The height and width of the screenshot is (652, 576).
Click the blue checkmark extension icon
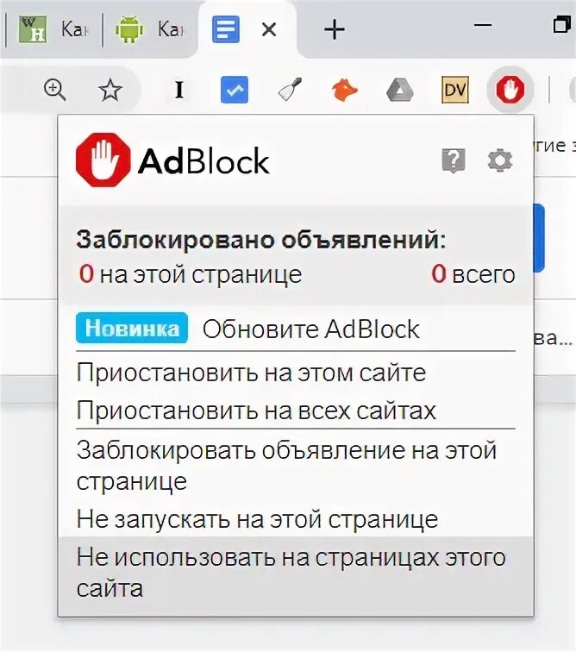click(235, 90)
